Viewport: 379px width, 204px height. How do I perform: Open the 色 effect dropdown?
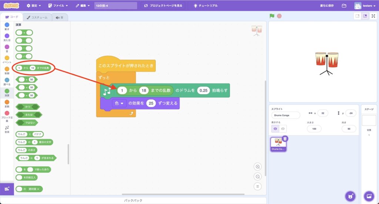119,103
